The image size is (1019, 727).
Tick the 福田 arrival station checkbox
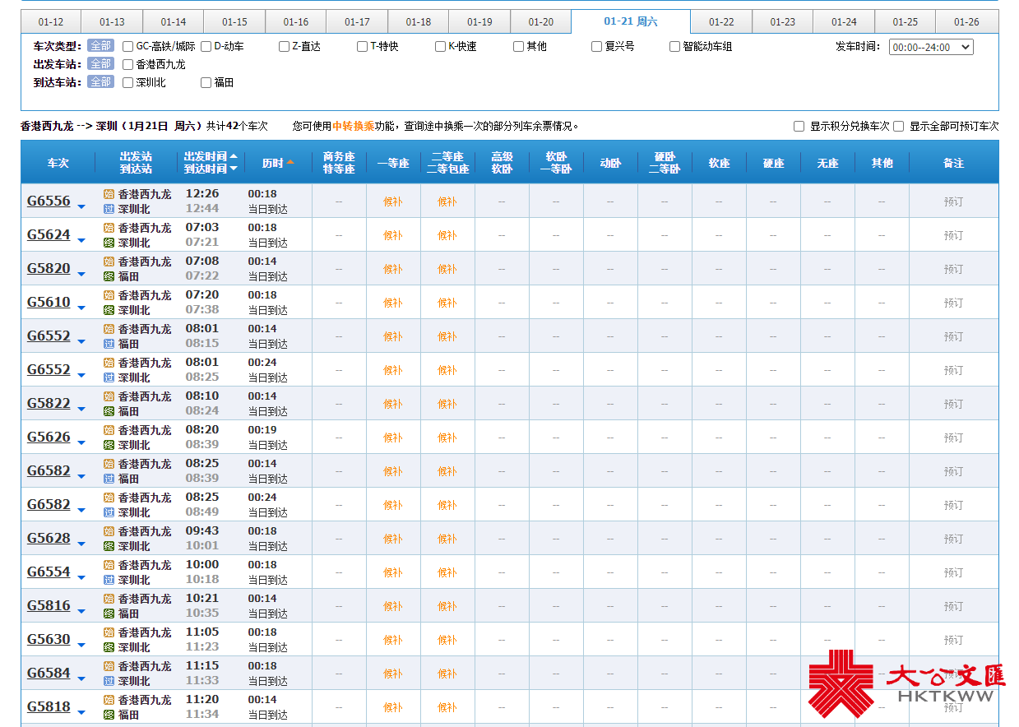pyautogui.click(x=206, y=82)
